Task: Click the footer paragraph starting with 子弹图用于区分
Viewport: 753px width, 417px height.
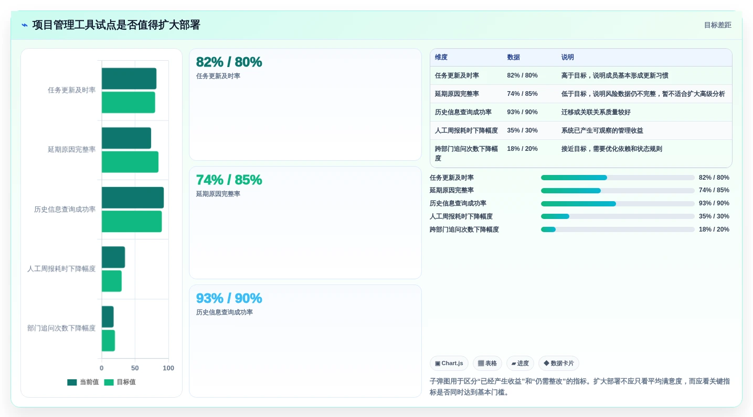Action: pyautogui.click(x=580, y=387)
